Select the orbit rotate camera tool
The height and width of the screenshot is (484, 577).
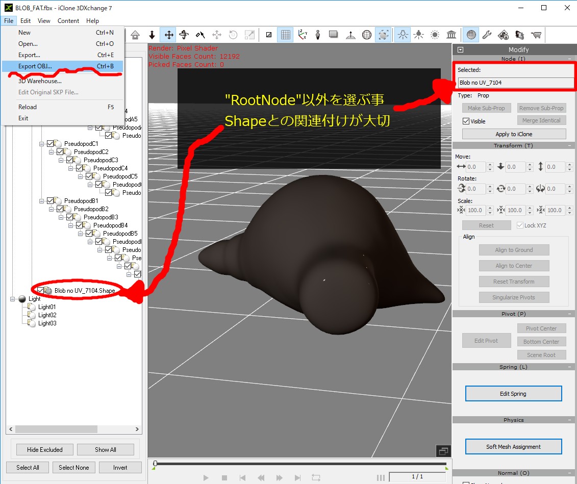pos(184,35)
